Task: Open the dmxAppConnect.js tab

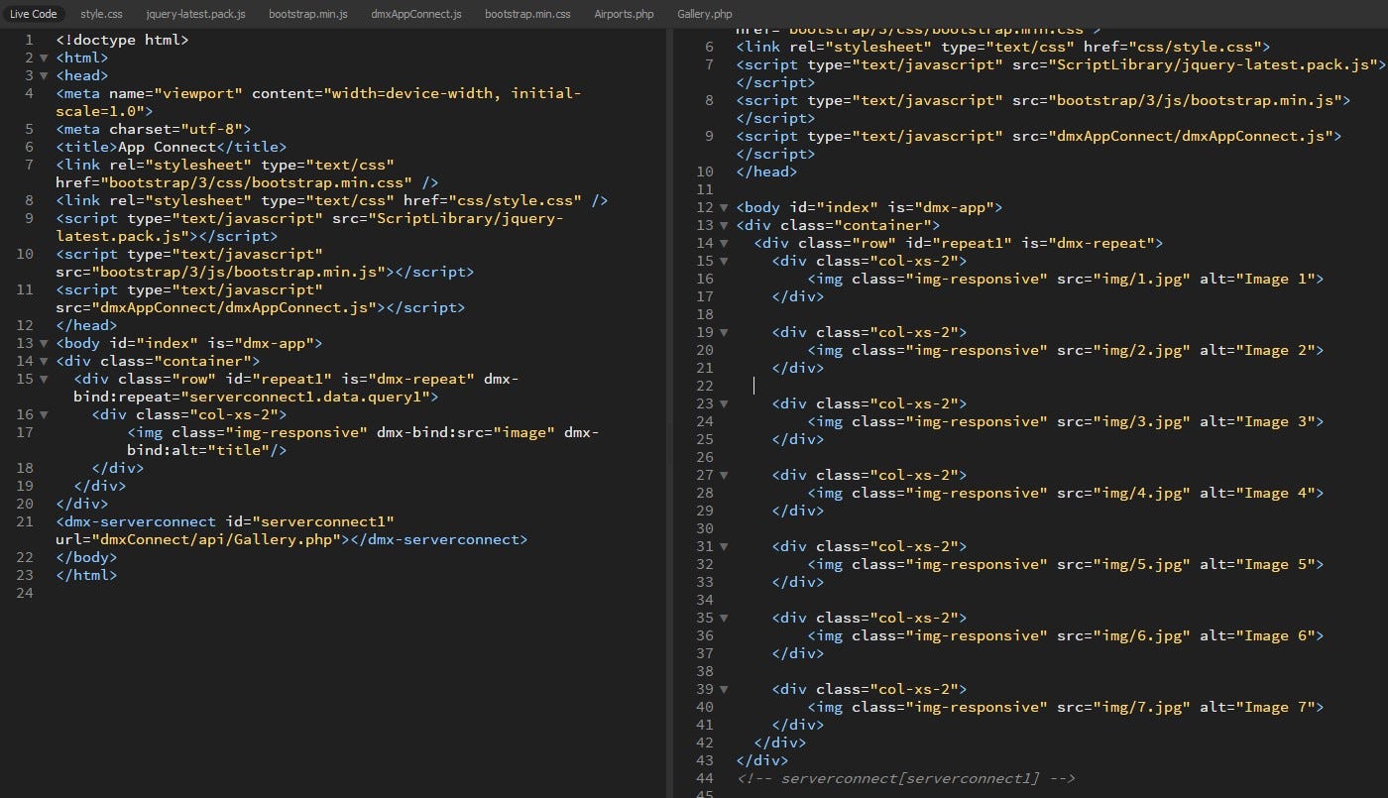Action: (x=416, y=14)
